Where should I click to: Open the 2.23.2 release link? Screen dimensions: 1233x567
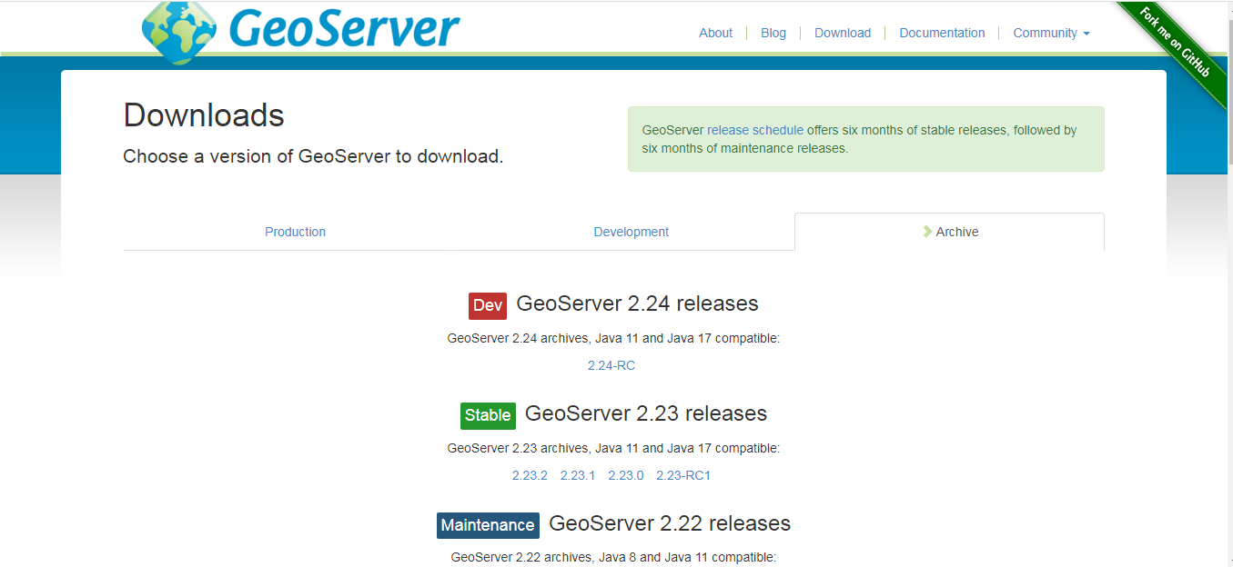click(x=530, y=475)
